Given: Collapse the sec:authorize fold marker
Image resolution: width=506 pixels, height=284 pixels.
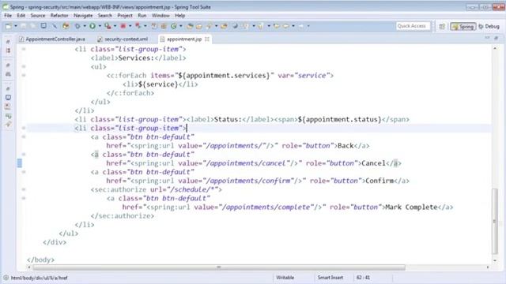Looking at the screenshot, I should 24,189.
